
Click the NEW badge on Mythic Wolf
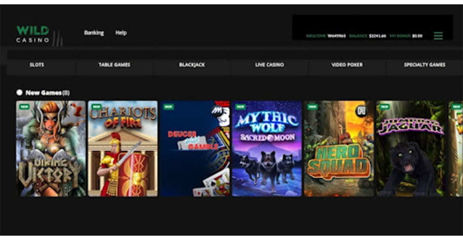[x=240, y=106]
